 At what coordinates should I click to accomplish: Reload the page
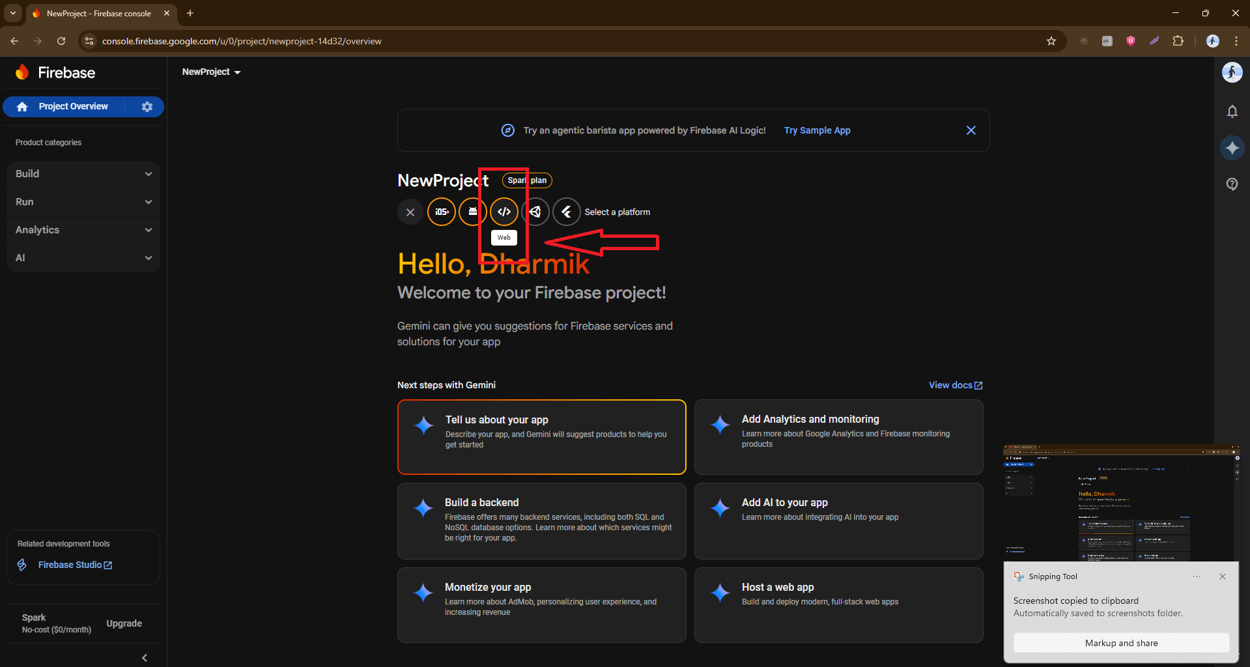tap(61, 41)
